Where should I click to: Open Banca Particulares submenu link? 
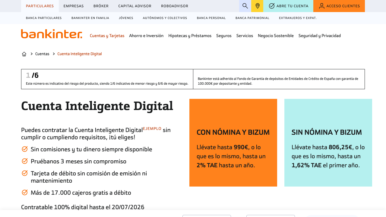point(44,18)
